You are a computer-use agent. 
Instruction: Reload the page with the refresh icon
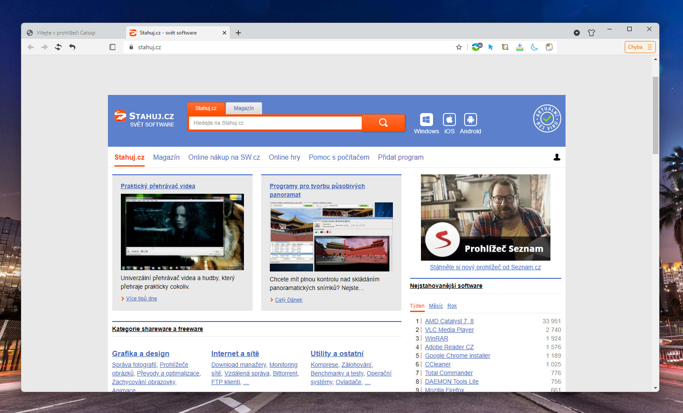pyautogui.click(x=58, y=47)
